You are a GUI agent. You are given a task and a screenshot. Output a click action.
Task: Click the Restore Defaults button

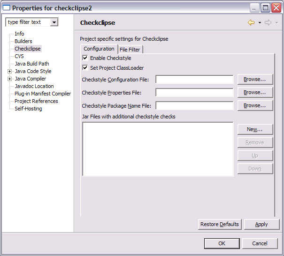[x=220, y=224]
